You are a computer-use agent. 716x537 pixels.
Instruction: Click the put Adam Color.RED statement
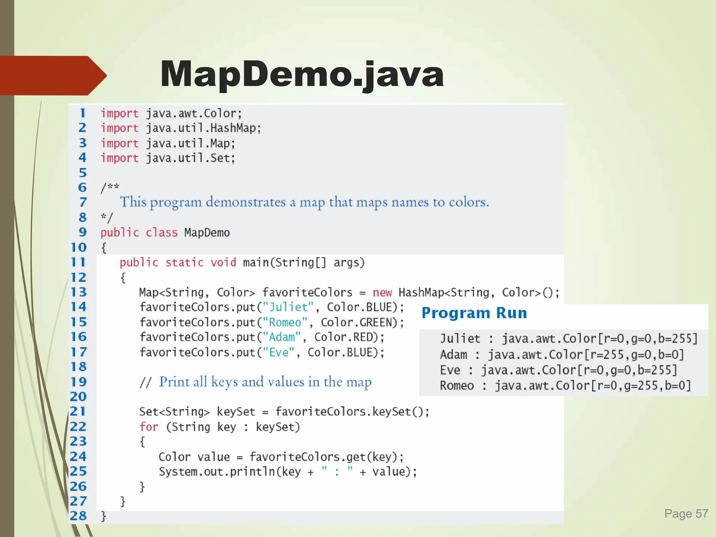point(262,337)
